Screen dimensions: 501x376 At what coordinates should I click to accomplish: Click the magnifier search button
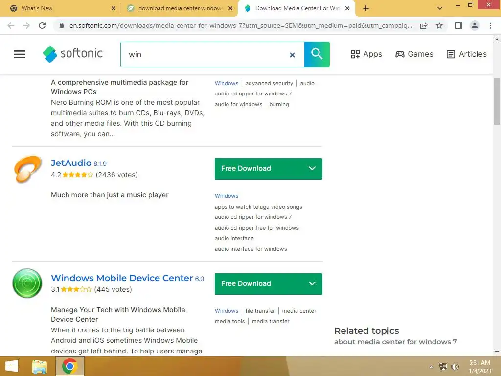pyautogui.click(x=317, y=54)
